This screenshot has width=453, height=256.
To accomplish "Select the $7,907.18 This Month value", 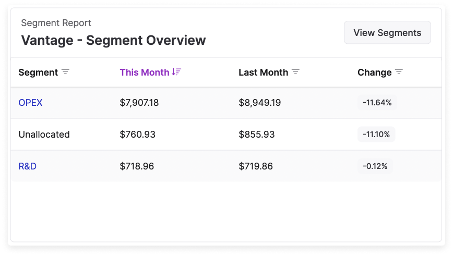I will 139,103.
